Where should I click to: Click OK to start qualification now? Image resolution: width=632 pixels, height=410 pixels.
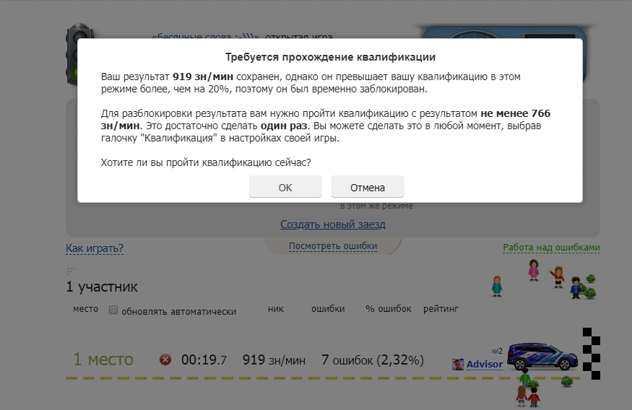285,187
